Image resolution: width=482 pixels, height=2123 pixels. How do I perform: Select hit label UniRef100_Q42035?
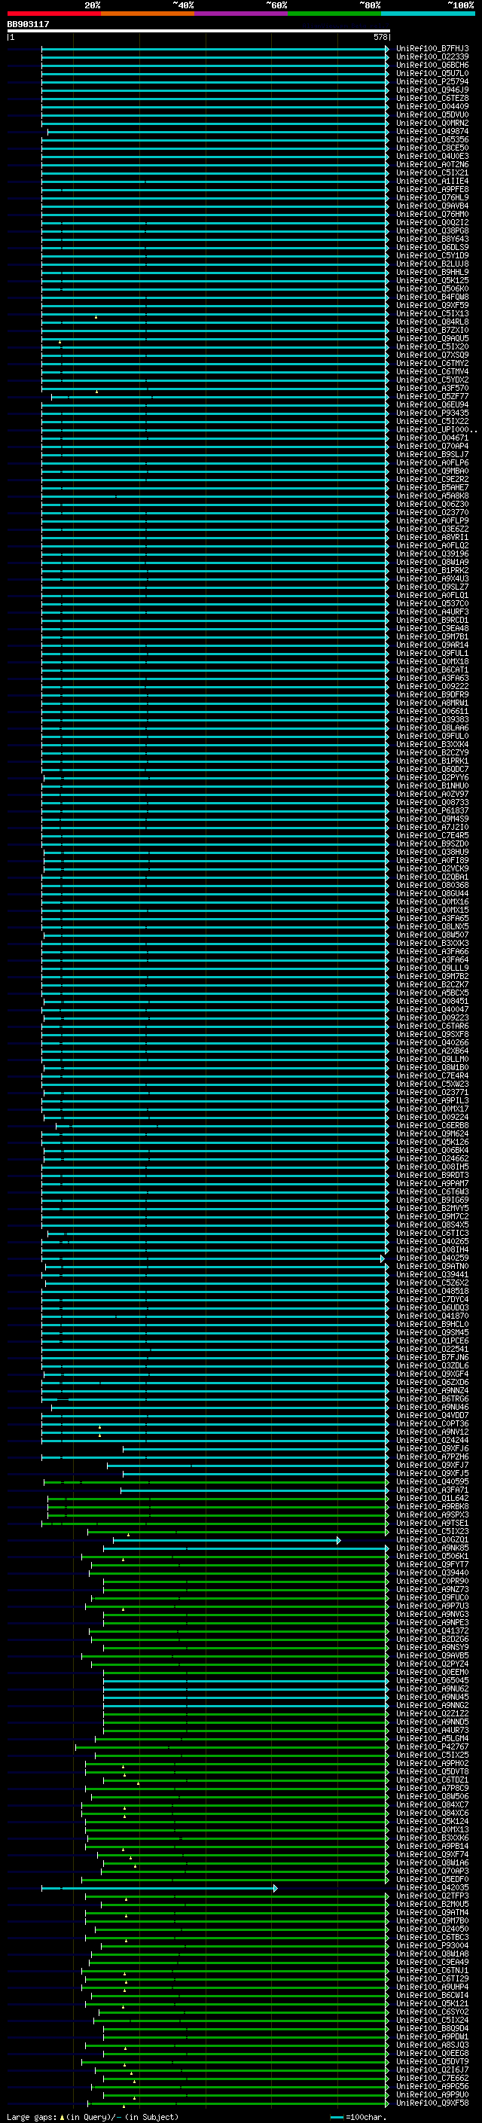point(432,1888)
